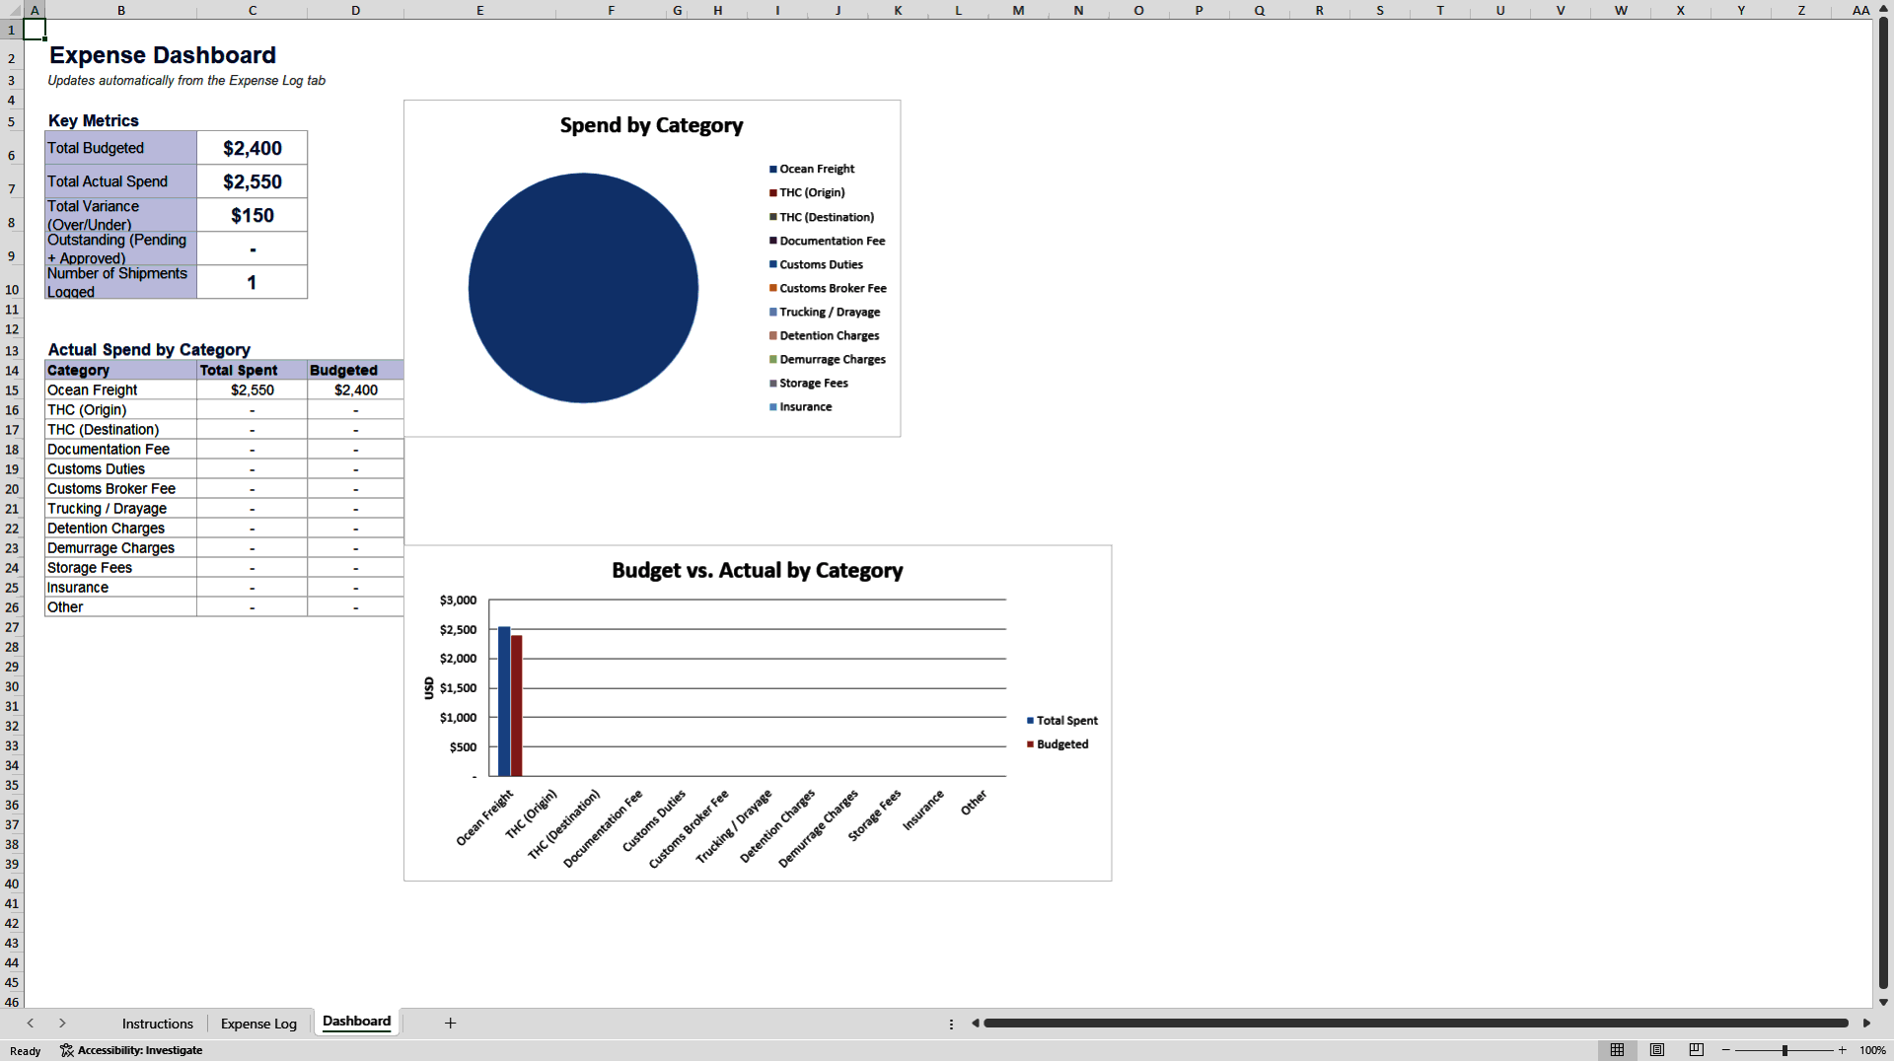Screen dimensions: 1894x1061
Task: Click Total Spent legend entry
Action: [x=1061, y=721]
